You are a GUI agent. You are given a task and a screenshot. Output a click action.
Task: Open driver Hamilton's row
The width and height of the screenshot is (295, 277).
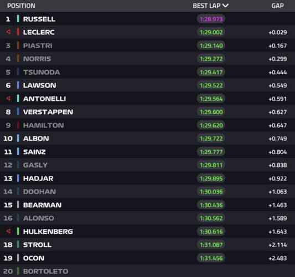tap(147, 125)
